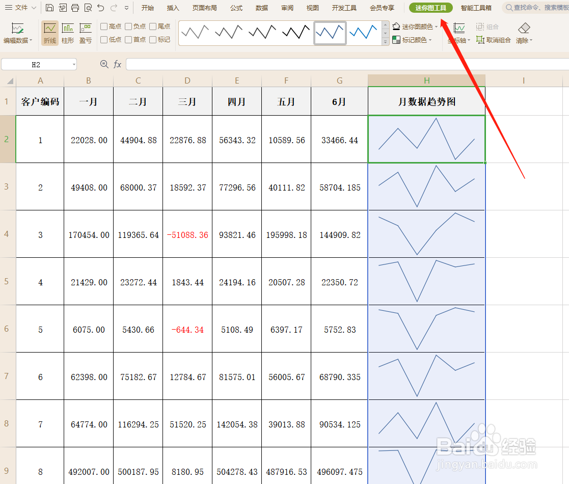Open the 智能工具箱 tab
Viewport: 569px width, 484px height.
(x=476, y=8)
